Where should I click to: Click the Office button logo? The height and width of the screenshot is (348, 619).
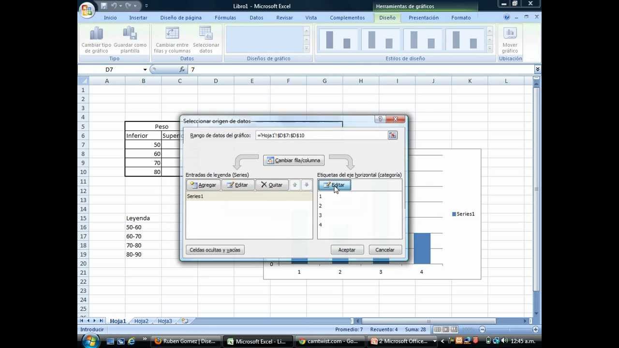point(87,10)
